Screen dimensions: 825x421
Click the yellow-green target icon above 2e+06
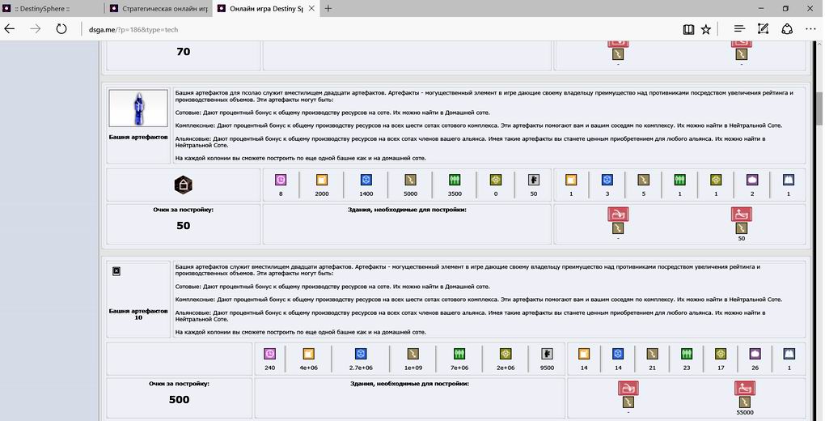[x=506, y=354]
